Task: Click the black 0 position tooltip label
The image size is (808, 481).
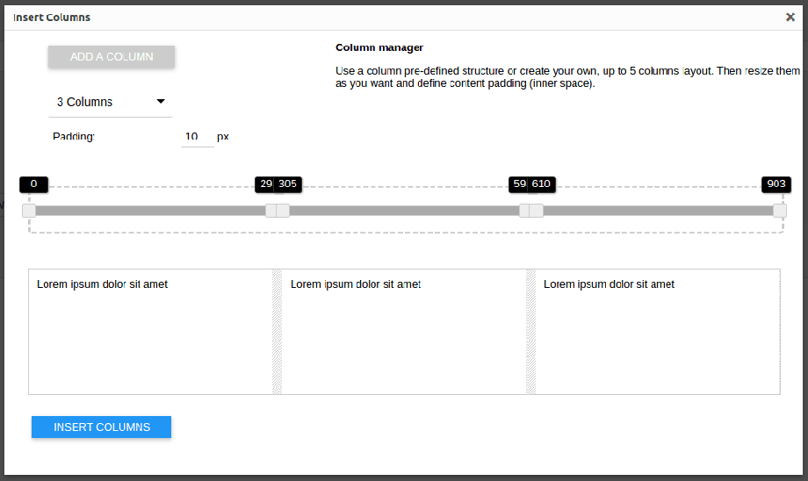Action: click(x=33, y=184)
